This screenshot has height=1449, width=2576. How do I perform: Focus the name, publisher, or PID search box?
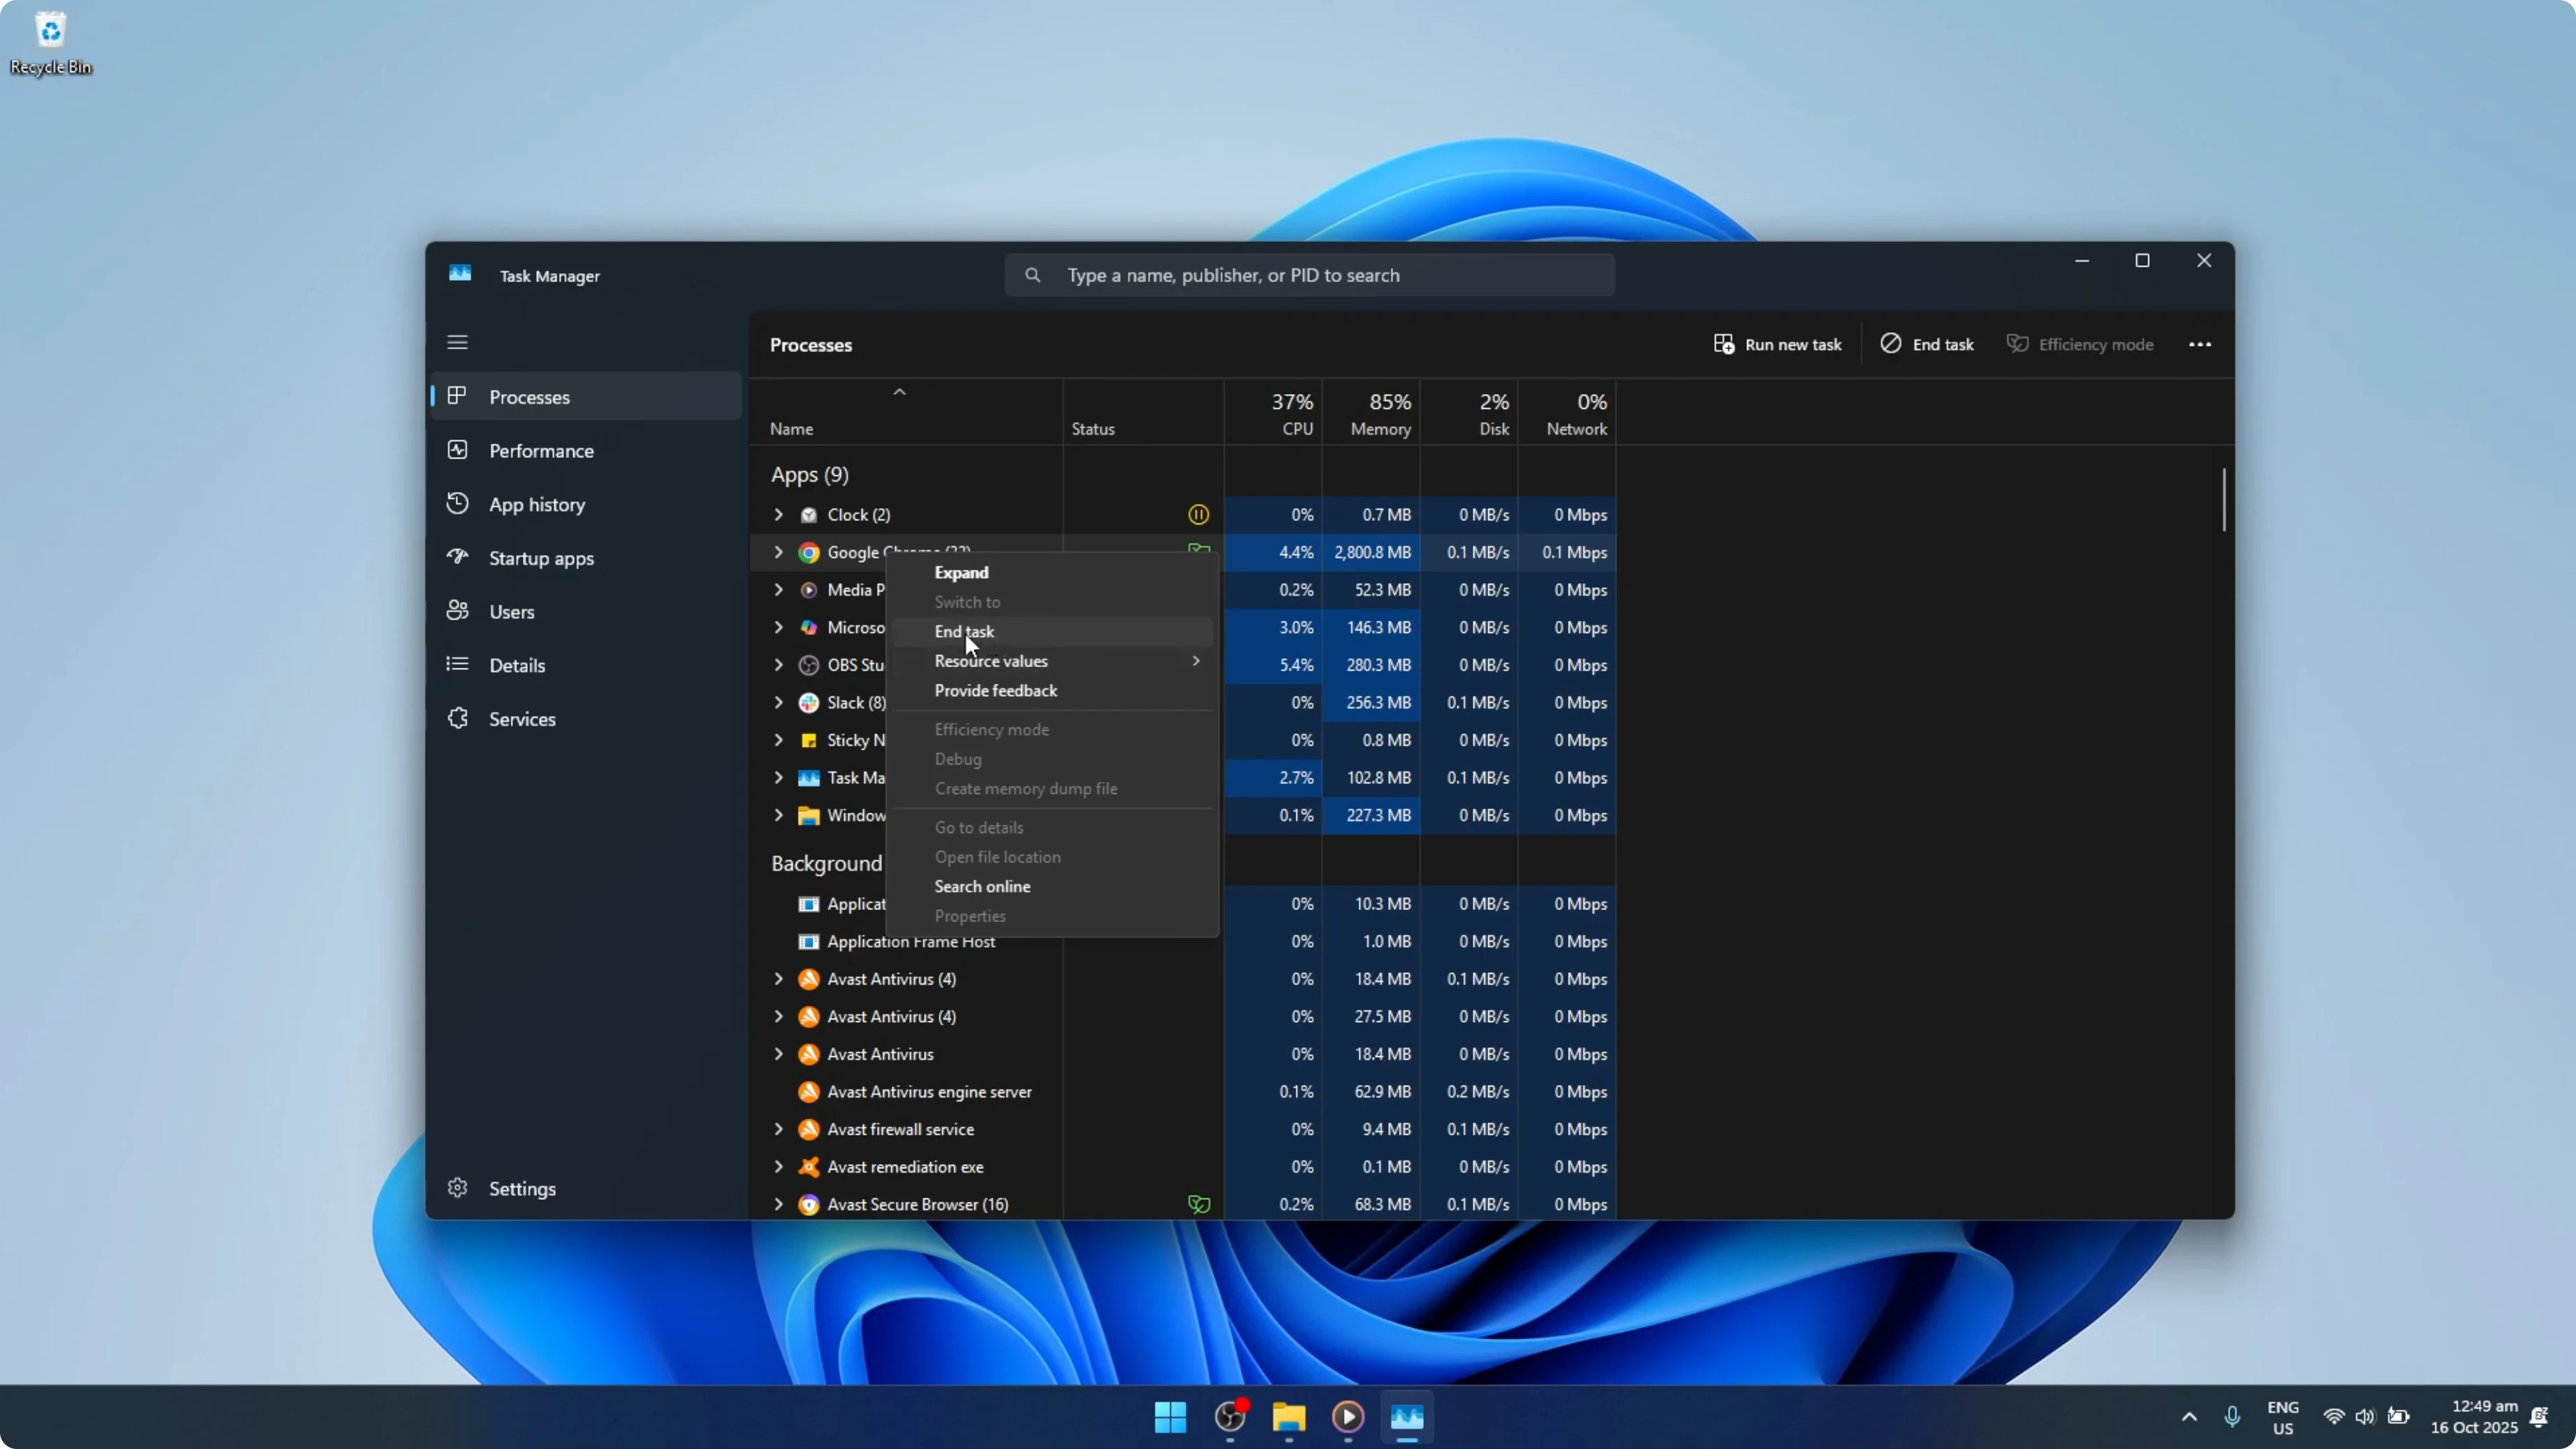point(1309,275)
